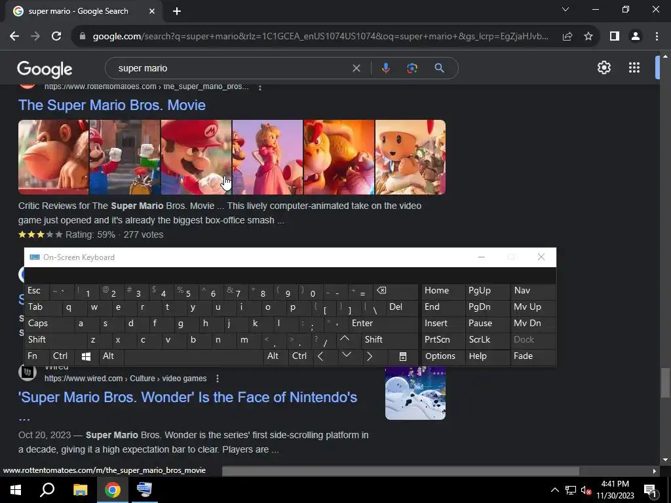The height and width of the screenshot is (503, 671).
Task: Click the backspace key icon
Action: pyautogui.click(x=395, y=291)
